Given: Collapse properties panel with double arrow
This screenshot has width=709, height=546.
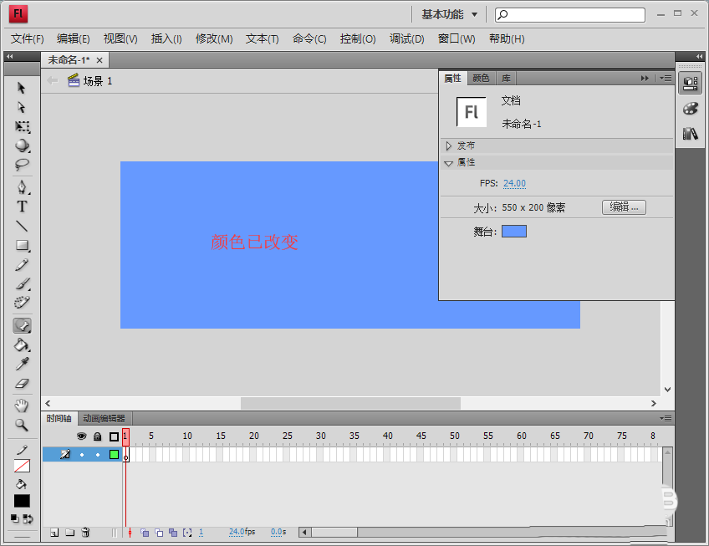Looking at the screenshot, I should click(x=645, y=79).
